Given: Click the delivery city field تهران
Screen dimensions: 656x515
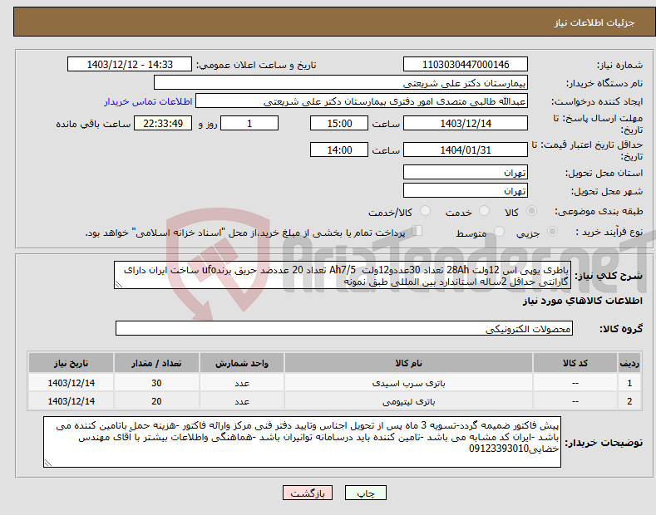Looking at the screenshot, I should tap(466, 190).
